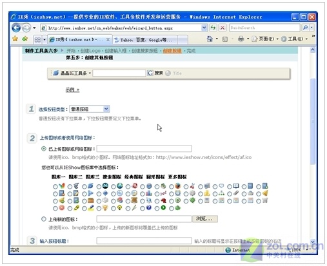Click the scissors icon in the icon library
The height and width of the screenshot is (266, 327).
(x=192, y=186)
